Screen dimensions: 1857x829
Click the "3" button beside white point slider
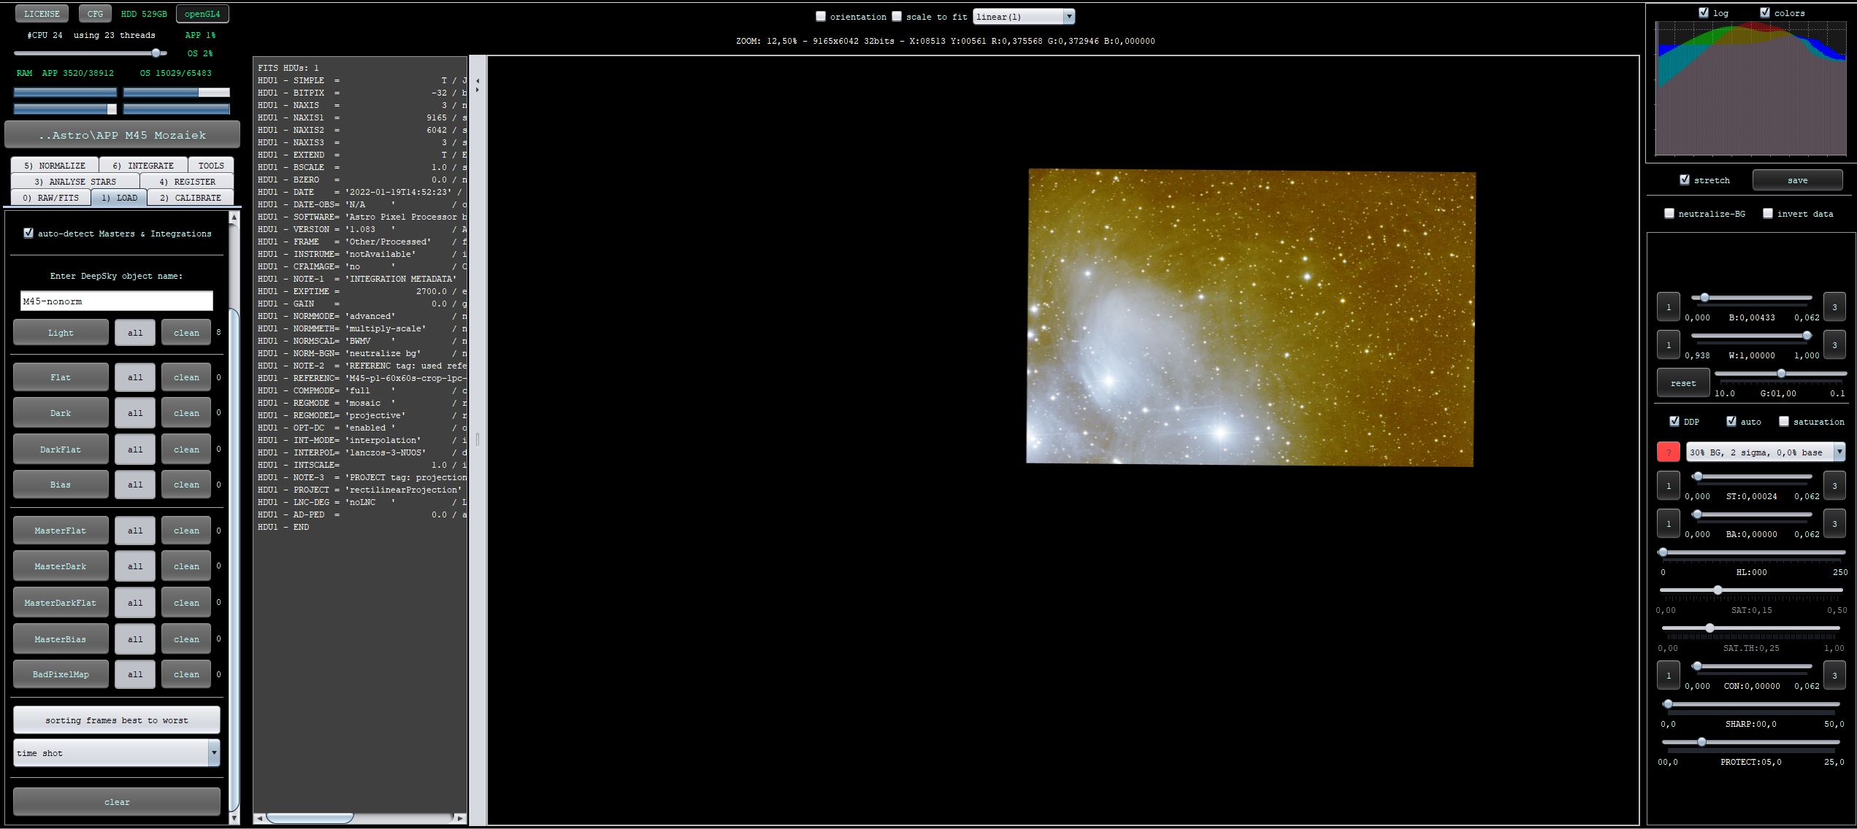(1834, 345)
